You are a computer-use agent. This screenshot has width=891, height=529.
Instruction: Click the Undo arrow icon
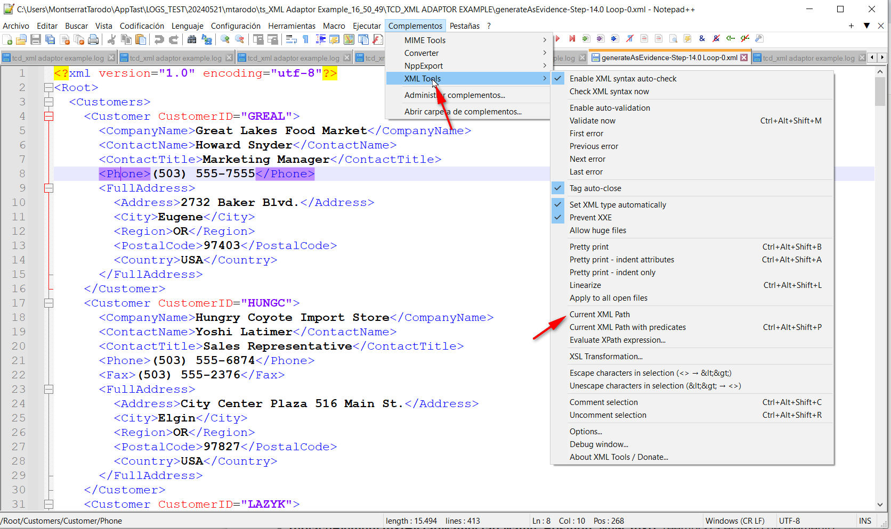tap(158, 39)
